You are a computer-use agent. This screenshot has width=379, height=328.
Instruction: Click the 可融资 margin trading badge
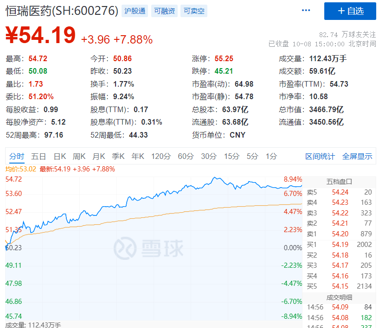(165, 11)
